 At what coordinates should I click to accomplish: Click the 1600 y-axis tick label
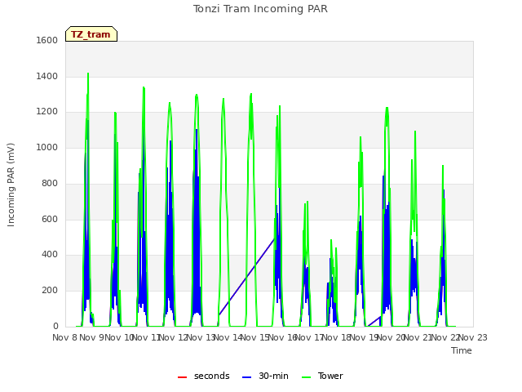click(47, 40)
